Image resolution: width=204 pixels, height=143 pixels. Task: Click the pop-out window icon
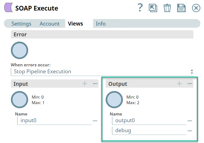pos(153,8)
